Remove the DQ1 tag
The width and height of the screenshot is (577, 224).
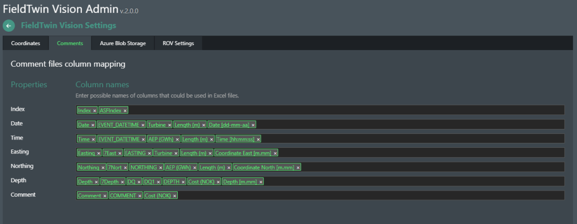click(158, 182)
